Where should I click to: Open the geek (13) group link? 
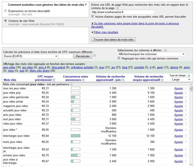coord(160,67)
